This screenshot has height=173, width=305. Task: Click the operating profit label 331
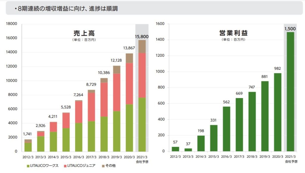(213, 120)
